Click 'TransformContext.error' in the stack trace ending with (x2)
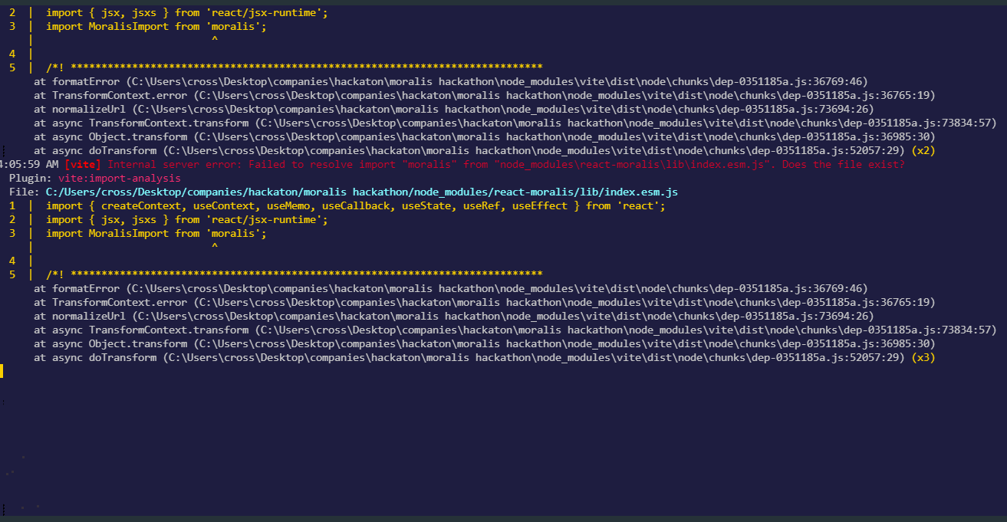This screenshot has height=522, width=1007. coord(120,95)
